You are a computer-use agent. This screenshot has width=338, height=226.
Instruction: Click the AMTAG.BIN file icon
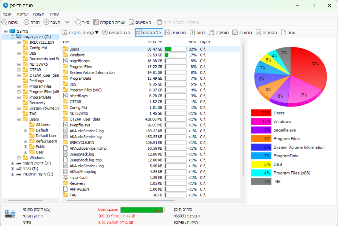point(65,189)
